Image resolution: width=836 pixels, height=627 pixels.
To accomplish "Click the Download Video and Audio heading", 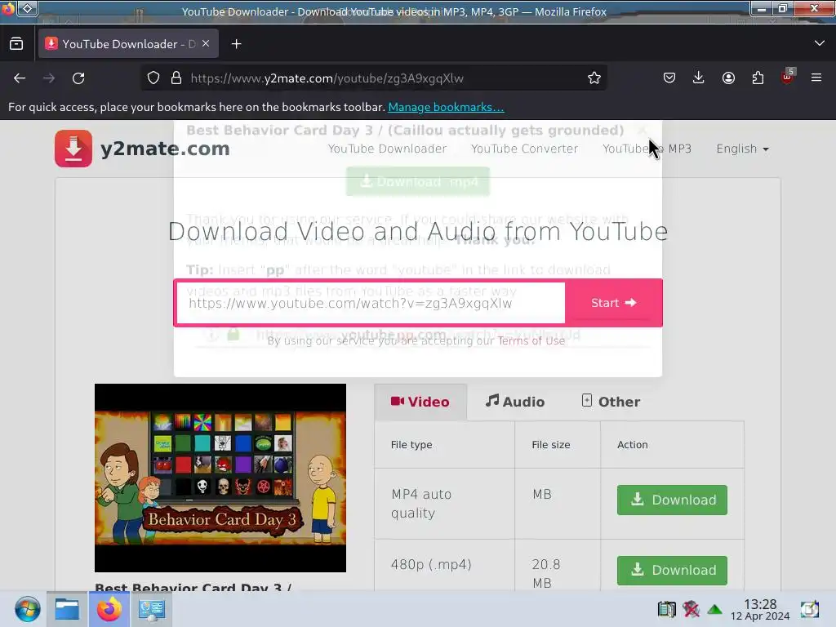I will 418,231.
